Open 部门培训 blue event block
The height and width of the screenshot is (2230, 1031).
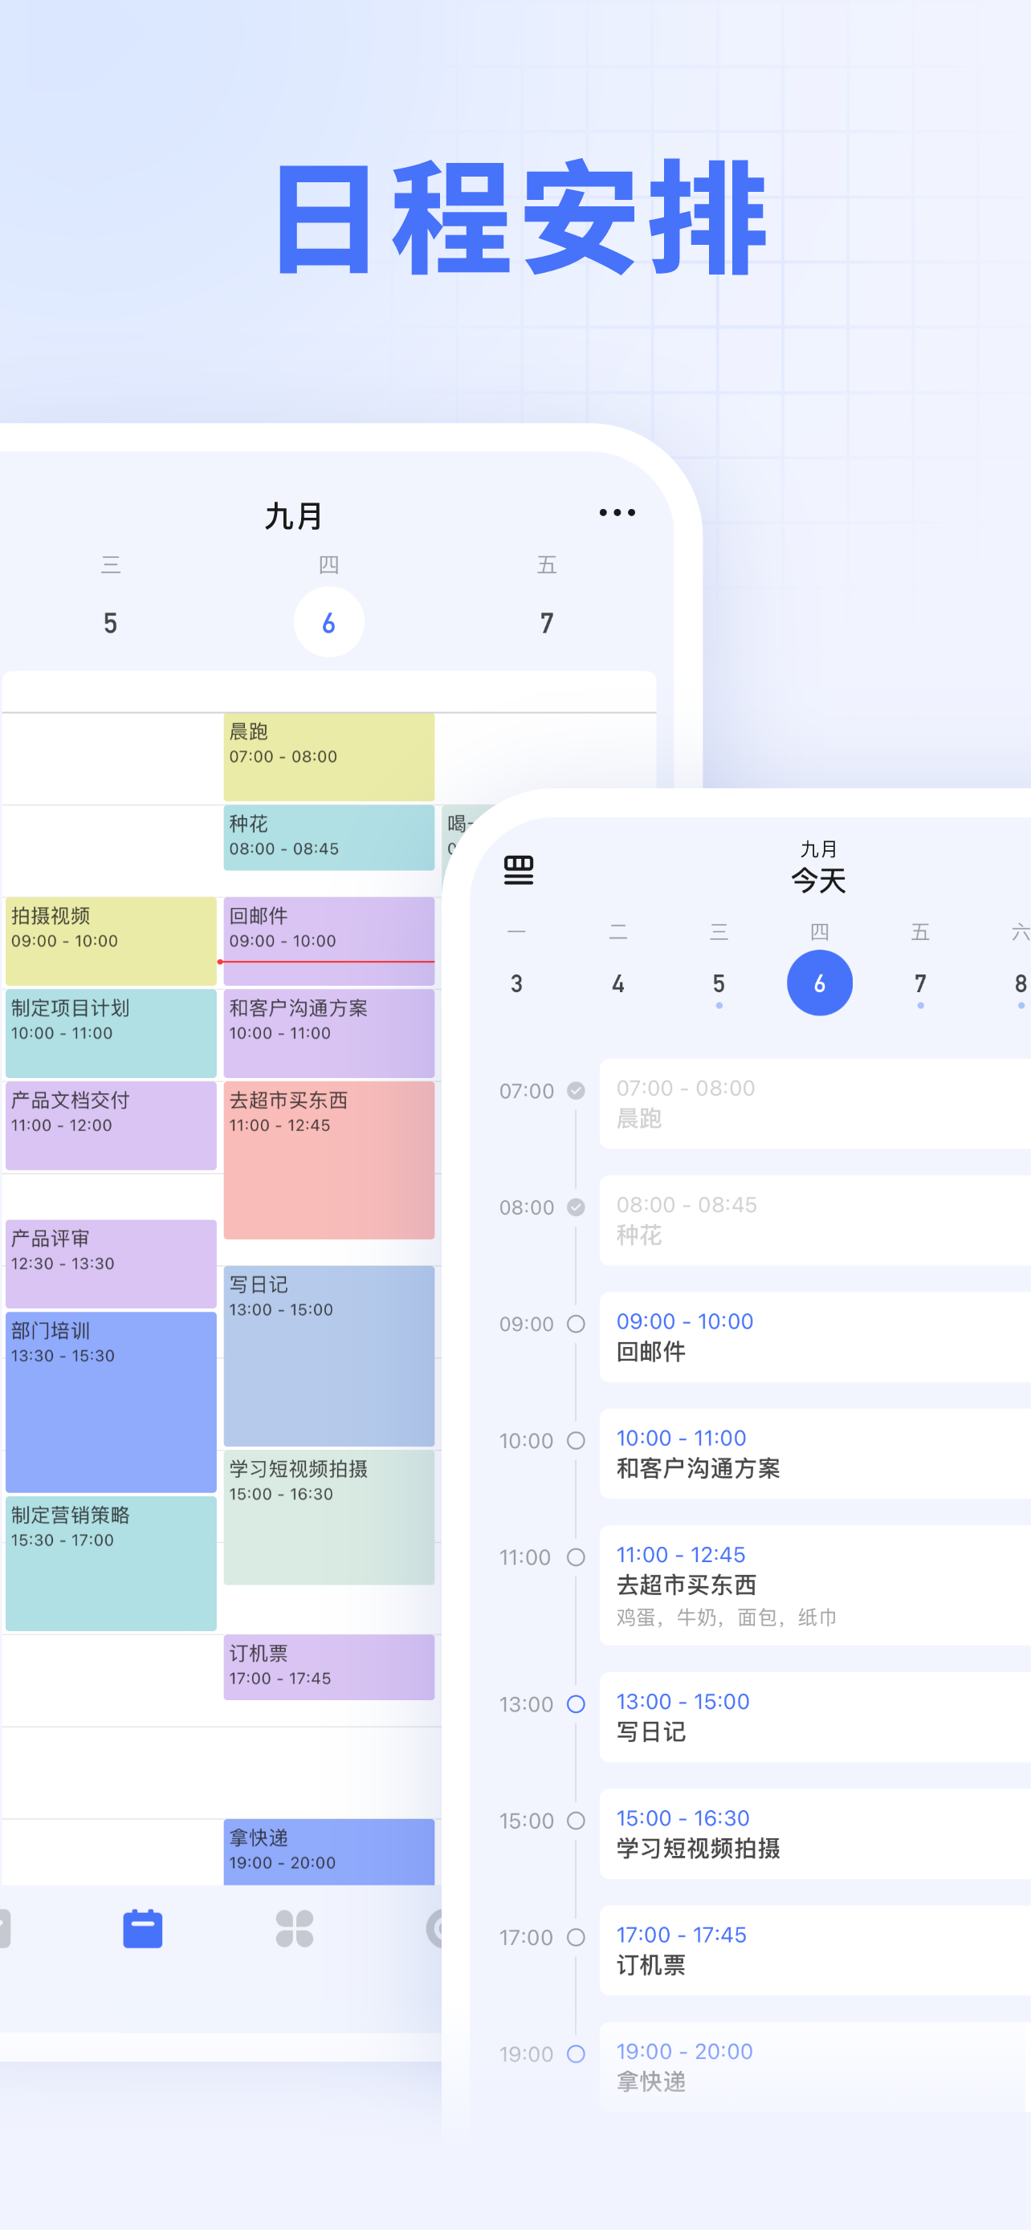pos(111,1402)
